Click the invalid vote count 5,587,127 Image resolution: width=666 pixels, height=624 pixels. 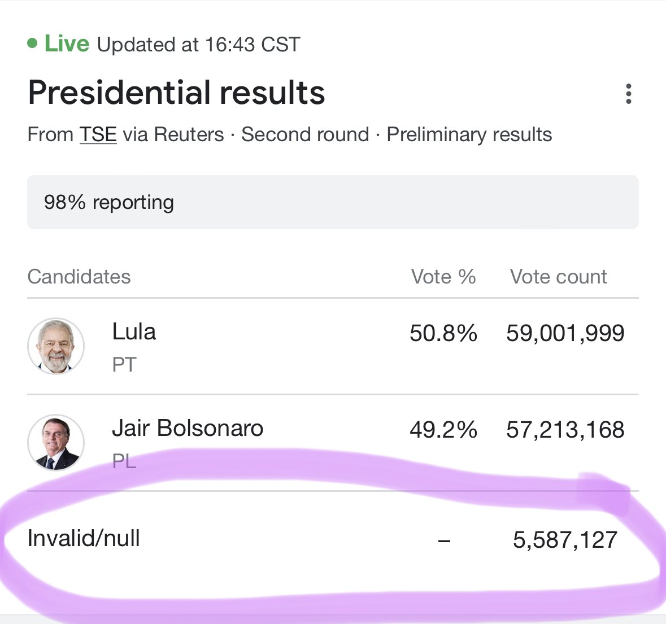pyautogui.click(x=565, y=540)
